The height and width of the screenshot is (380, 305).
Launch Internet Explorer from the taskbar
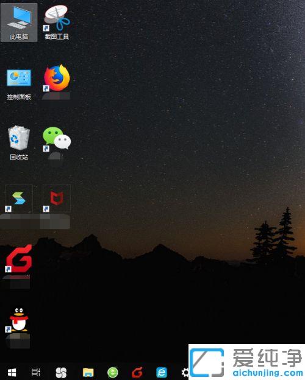click(162, 373)
